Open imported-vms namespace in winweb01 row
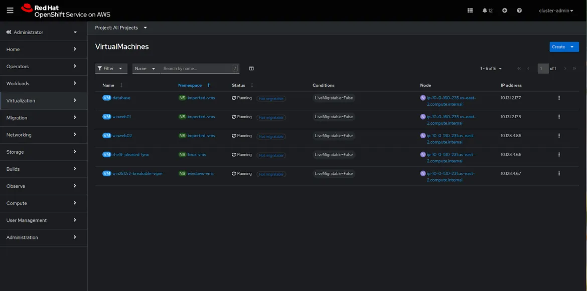 click(x=201, y=117)
